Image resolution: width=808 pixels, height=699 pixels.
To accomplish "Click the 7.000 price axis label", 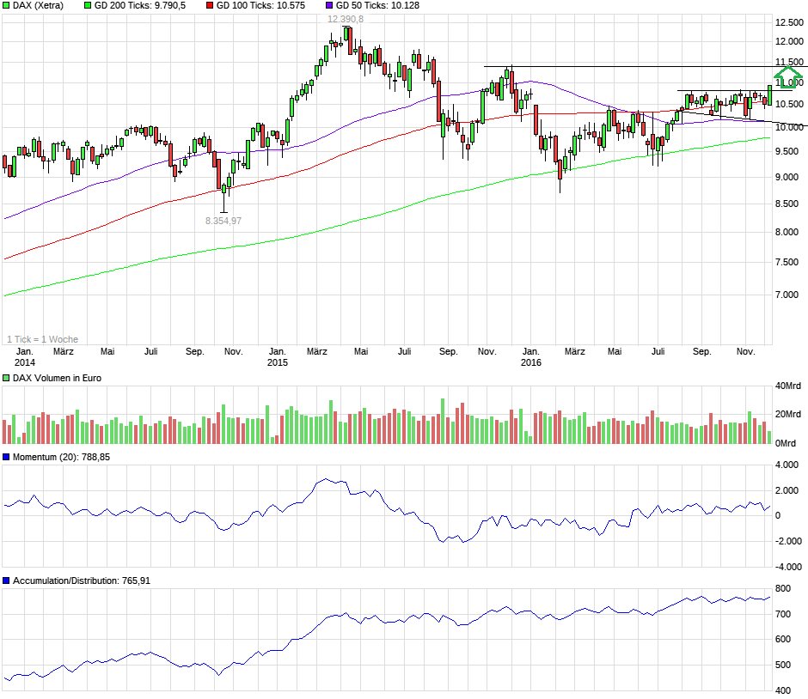I will [787, 295].
